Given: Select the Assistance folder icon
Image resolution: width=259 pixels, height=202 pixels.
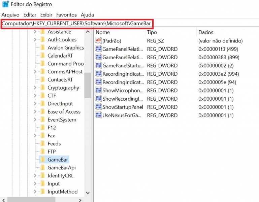Looking at the screenshot, I should 43,31.
